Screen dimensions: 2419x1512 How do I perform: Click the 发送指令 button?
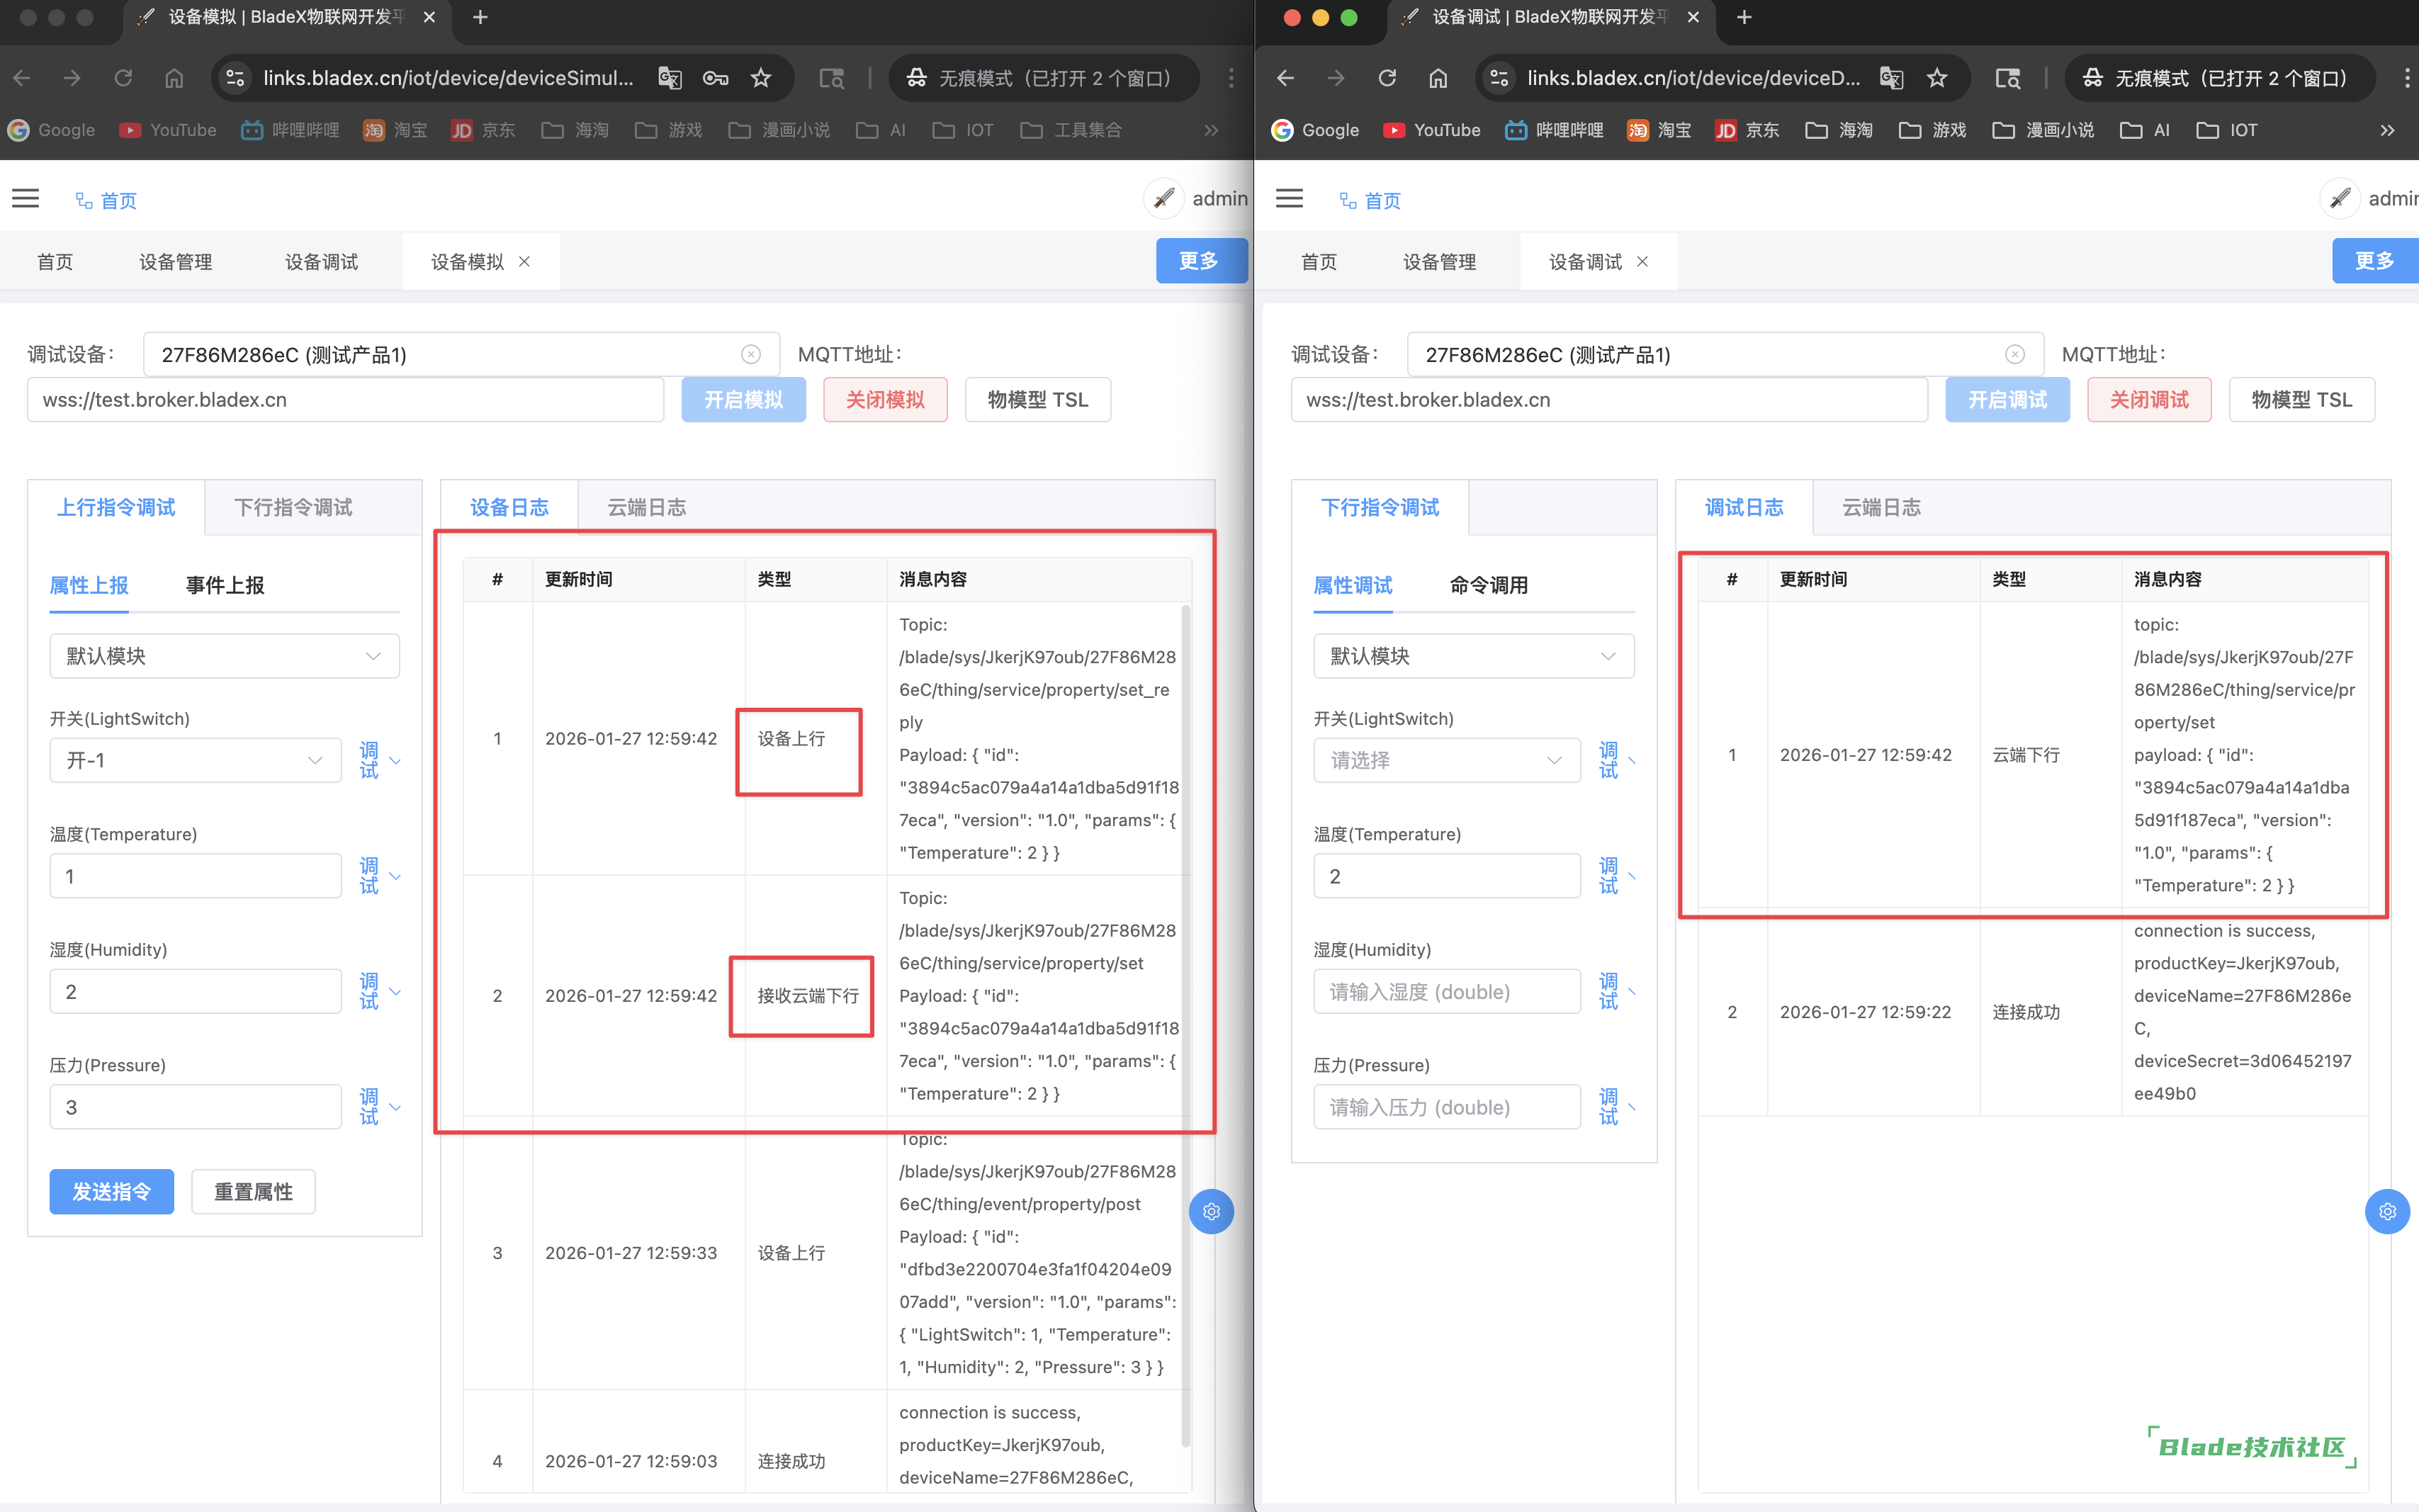pos(112,1191)
